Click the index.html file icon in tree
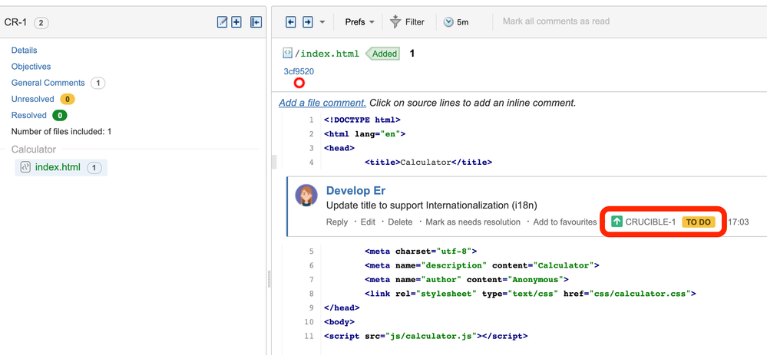Viewport: 767px width, 355px height. (x=25, y=167)
